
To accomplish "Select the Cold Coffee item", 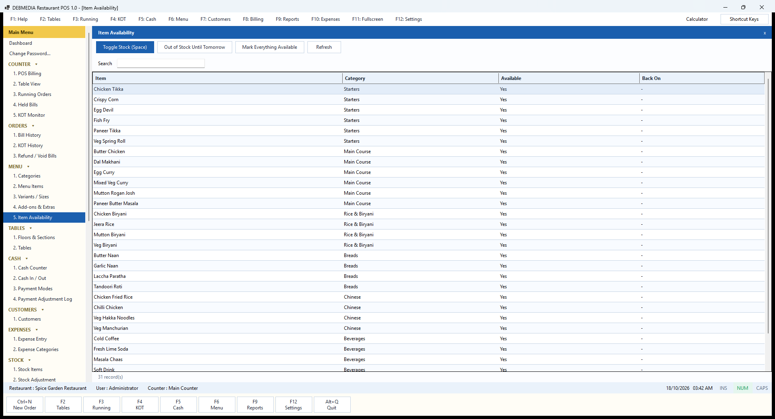I will coord(428,339).
